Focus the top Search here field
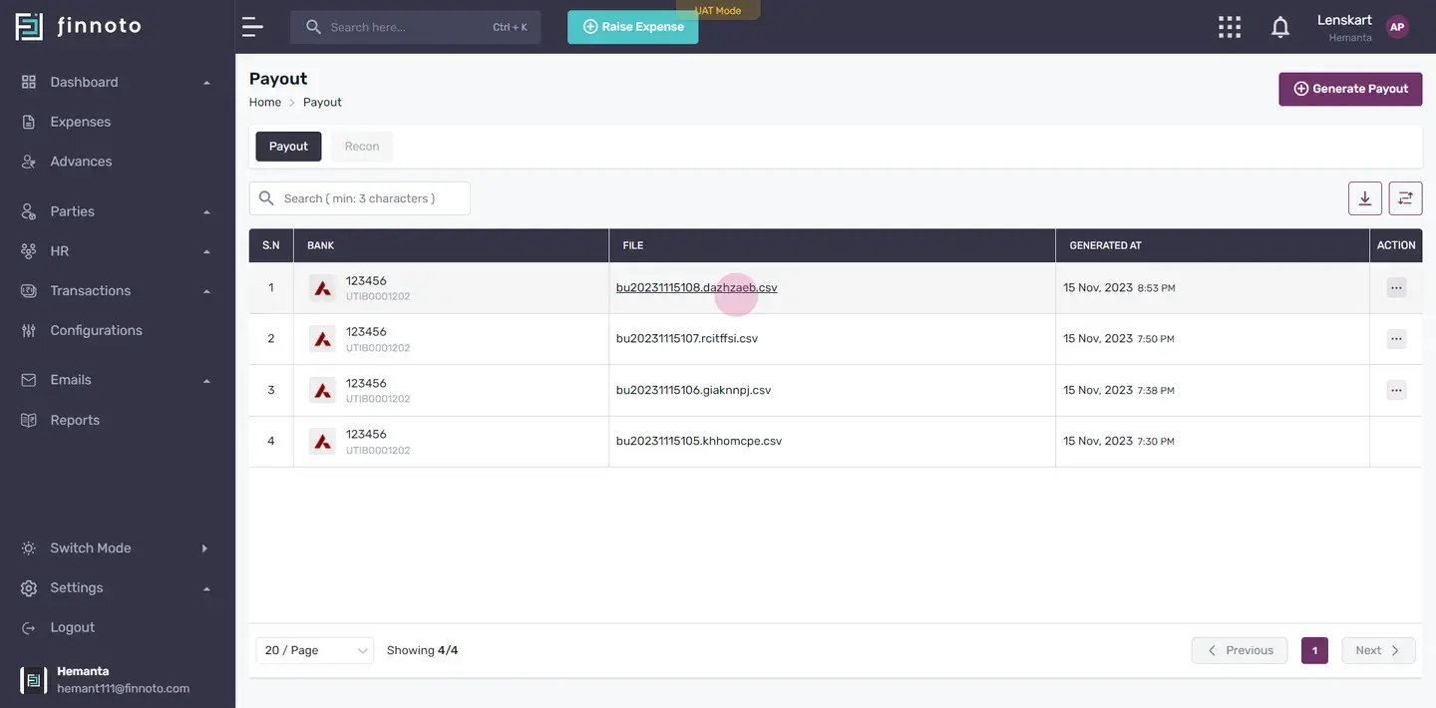Viewport: 1436px width, 708px height. (416, 27)
